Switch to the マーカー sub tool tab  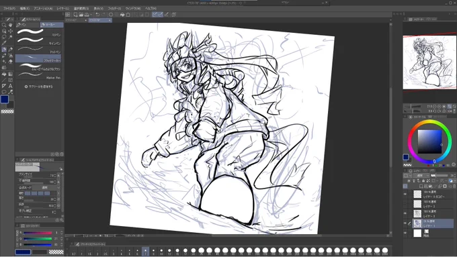coord(52,25)
